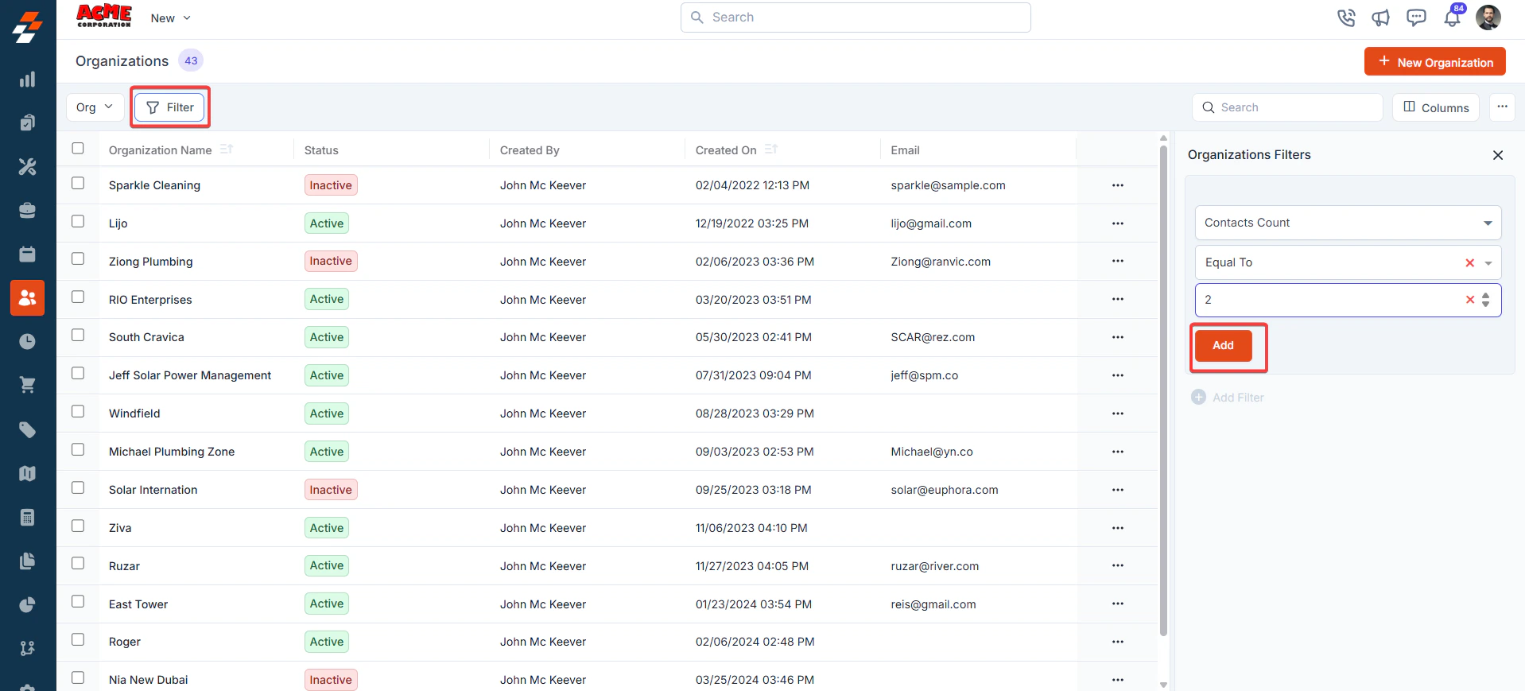Open row actions for Roger
This screenshot has height=691, width=1525.
pos(1118,642)
